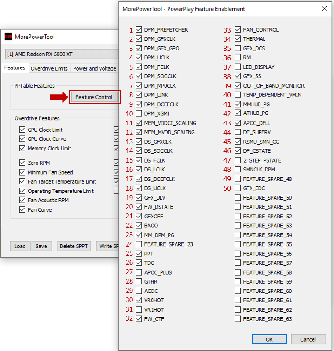Click the MorePowerTool app icon
Viewport: 334px width, 351px height.
(8, 37)
